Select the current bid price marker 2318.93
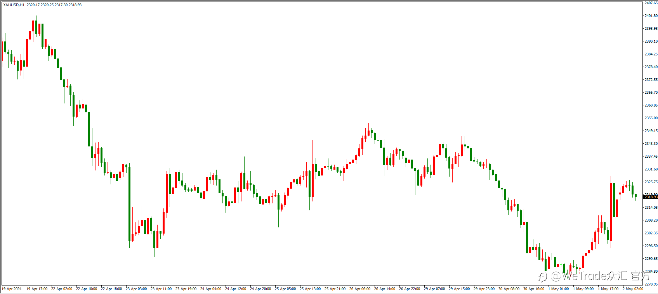The height and width of the screenshot is (294, 658). click(651, 197)
